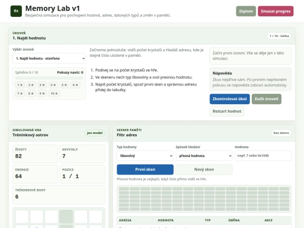The width and height of the screenshot is (304, 228).
Task: Click the 0x Memory Lab logo icon
Action: coord(16,11)
